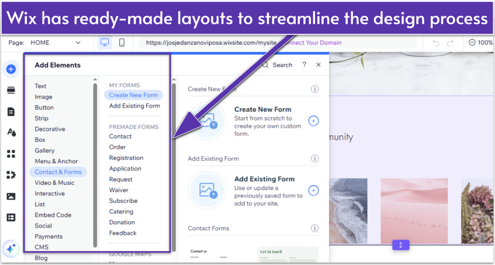Open Application premade forms
The width and height of the screenshot is (495, 265).
point(125,169)
